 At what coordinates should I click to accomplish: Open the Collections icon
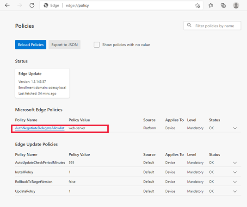tap(223, 6)
